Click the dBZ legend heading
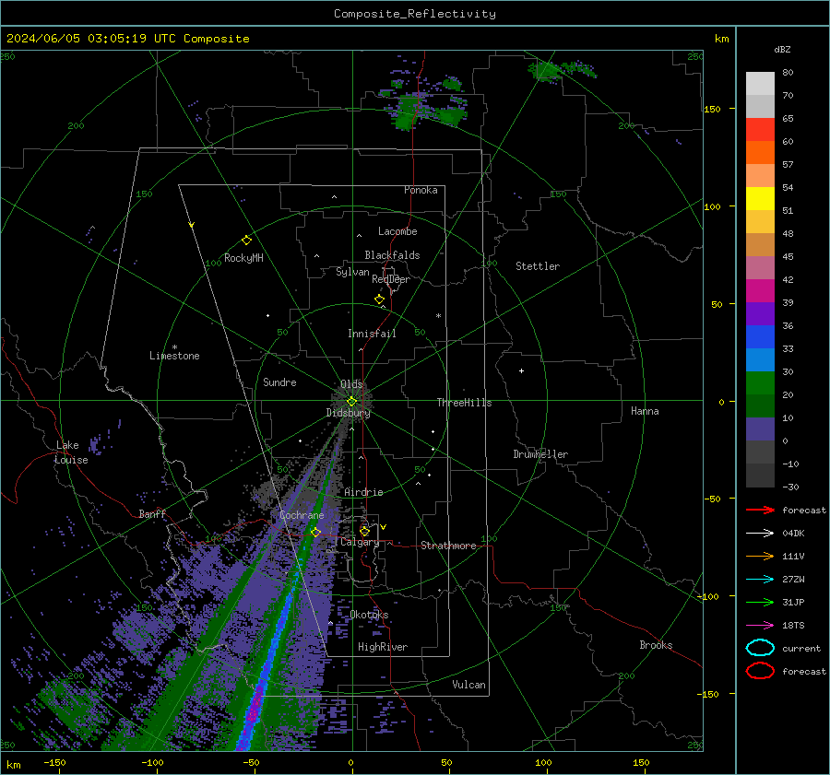This screenshot has width=830, height=775. pyautogui.click(x=782, y=49)
